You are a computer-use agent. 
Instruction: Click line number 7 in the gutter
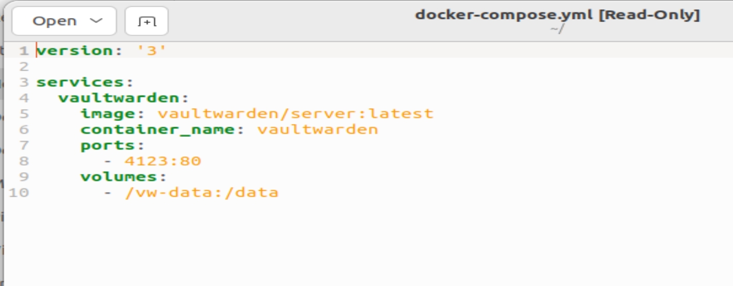[24, 145]
